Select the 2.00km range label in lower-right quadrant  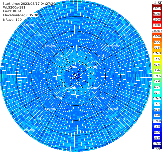tap(102, 98)
